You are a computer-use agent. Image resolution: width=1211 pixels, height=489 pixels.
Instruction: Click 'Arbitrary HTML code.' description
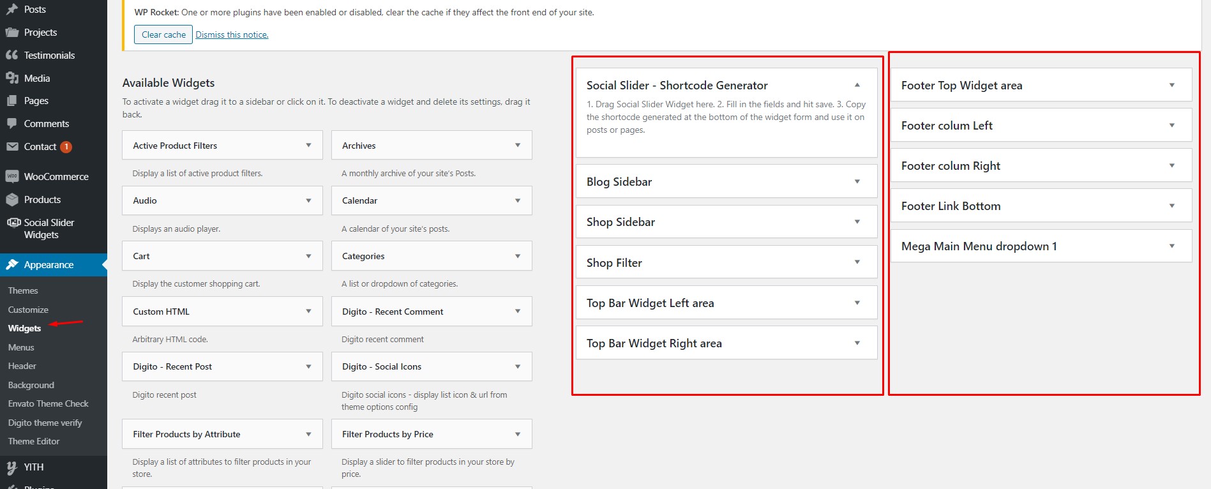point(170,339)
